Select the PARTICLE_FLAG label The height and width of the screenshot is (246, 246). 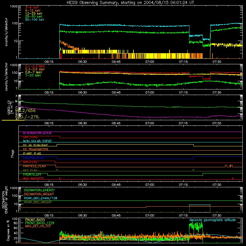[x=34, y=166]
